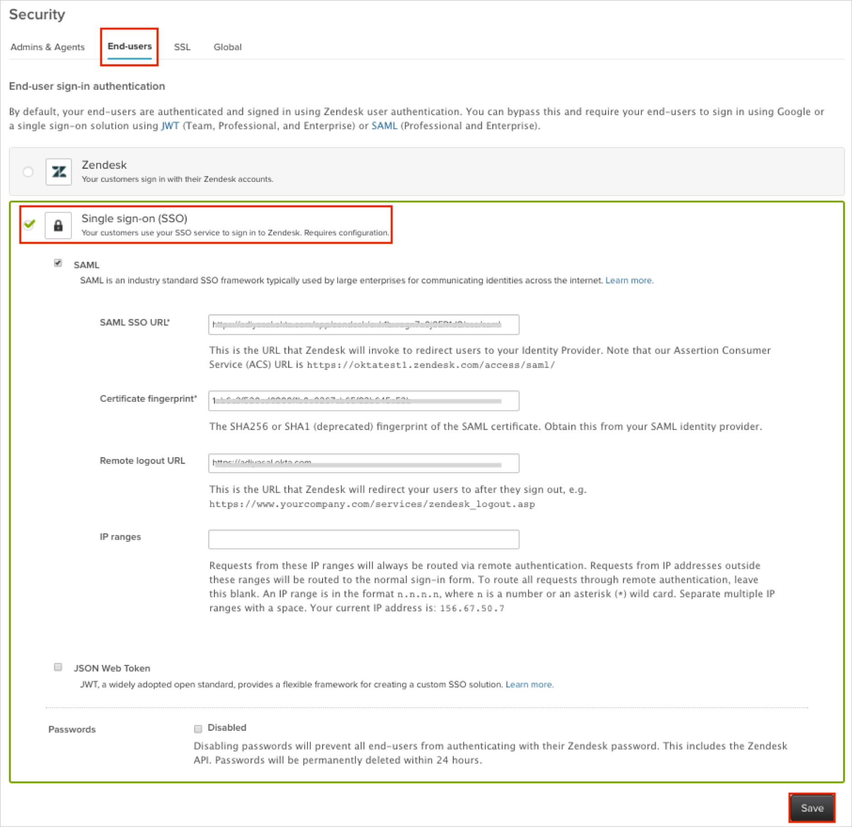
Task: Click the empty IP ranges field
Action: click(363, 539)
